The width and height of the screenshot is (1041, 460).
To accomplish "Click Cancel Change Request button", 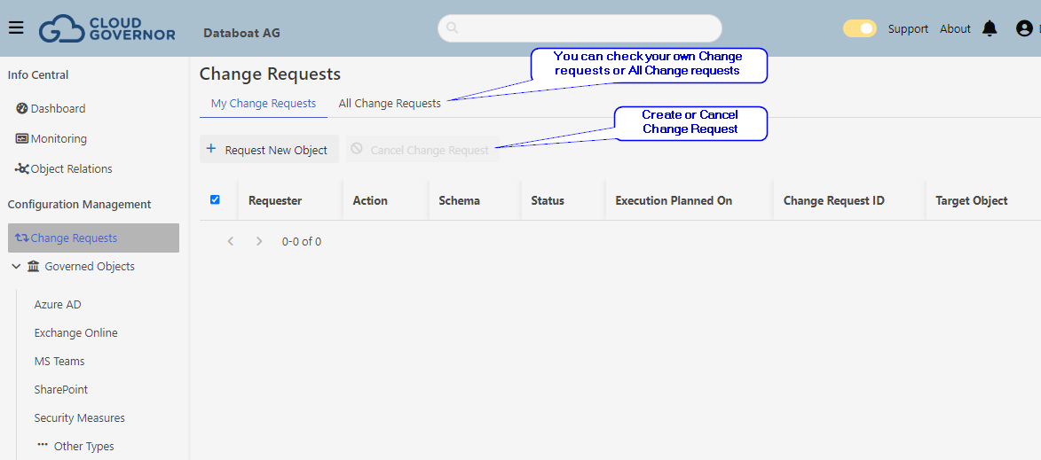I will tap(422, 149).
